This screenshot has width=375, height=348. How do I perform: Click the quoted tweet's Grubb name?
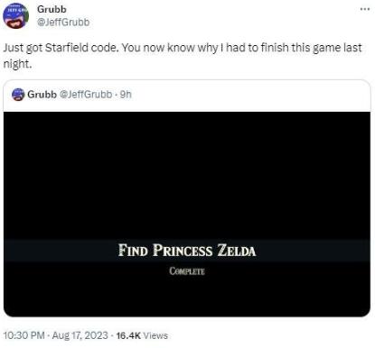pos(42,95)
